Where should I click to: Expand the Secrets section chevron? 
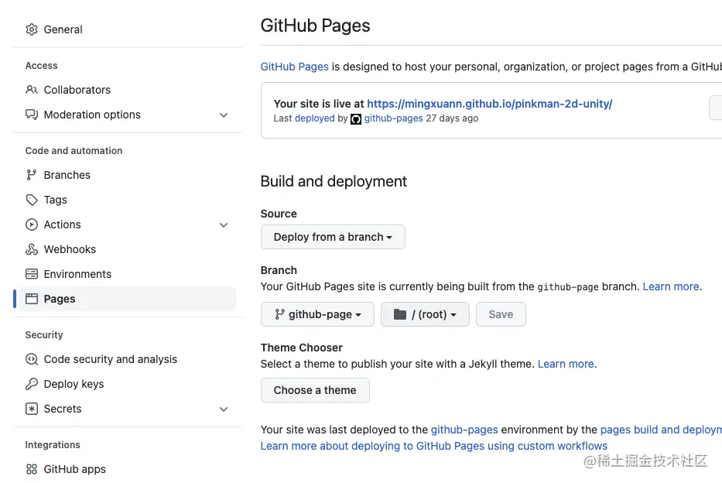point(224,409)
